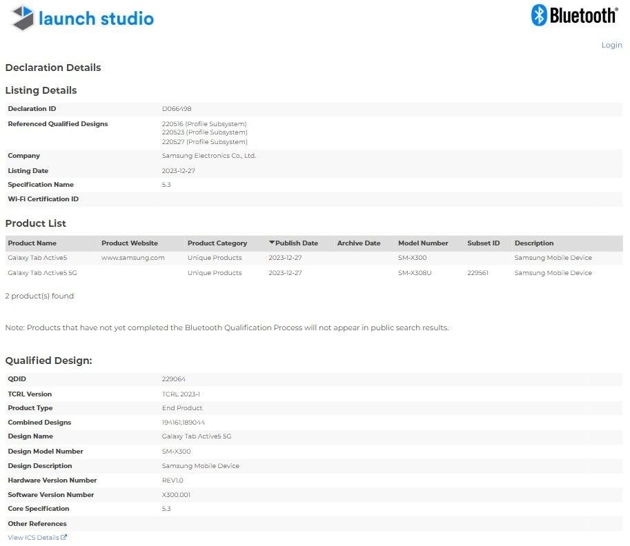Click the Bluetooth logo icon
The width and height of the screenshot is (630, 546).
point(539,15)
